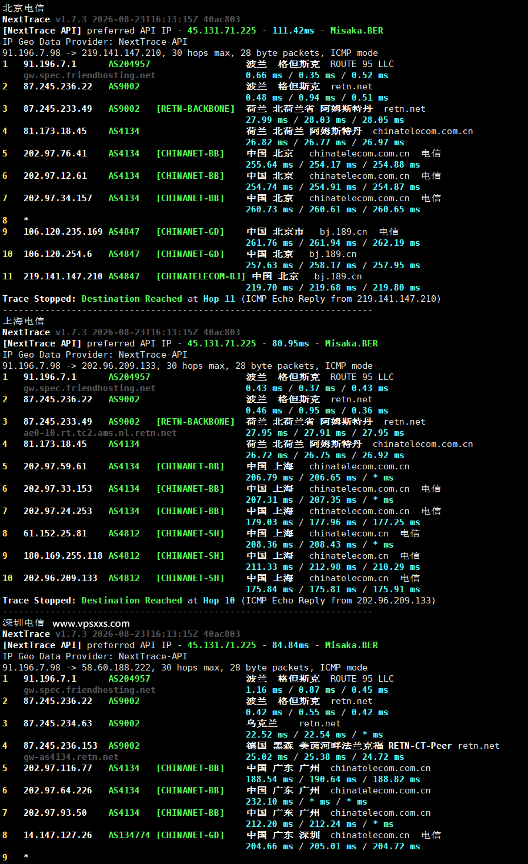Viewport: 528px width, 864px height.
Task: Select the 乌克兰 location text
Action: 262,723
